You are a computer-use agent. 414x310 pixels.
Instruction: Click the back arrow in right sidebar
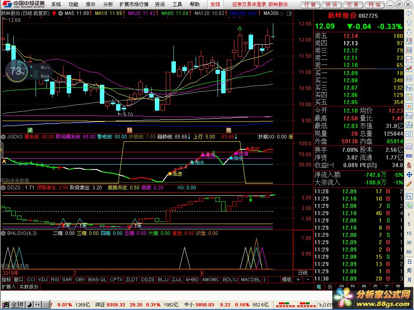[x=409, y=13]
